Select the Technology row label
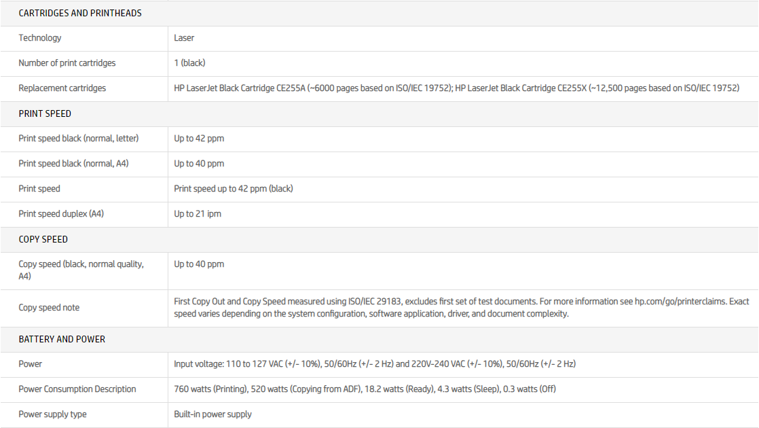The height and width of the screenshot is (428, 759). 40,38
